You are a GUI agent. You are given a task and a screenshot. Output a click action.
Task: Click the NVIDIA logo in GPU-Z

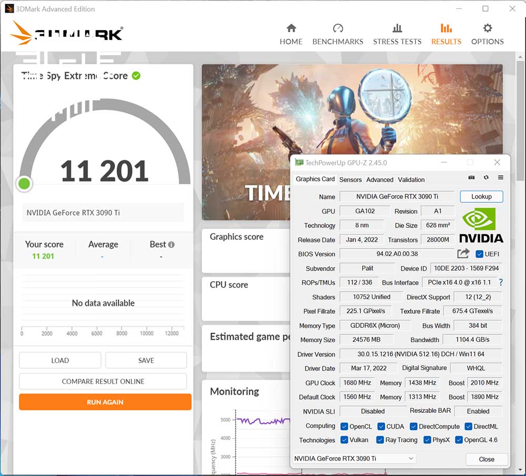coord(481,225)
